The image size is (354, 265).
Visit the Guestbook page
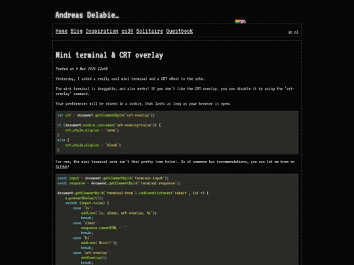point(180,31)
